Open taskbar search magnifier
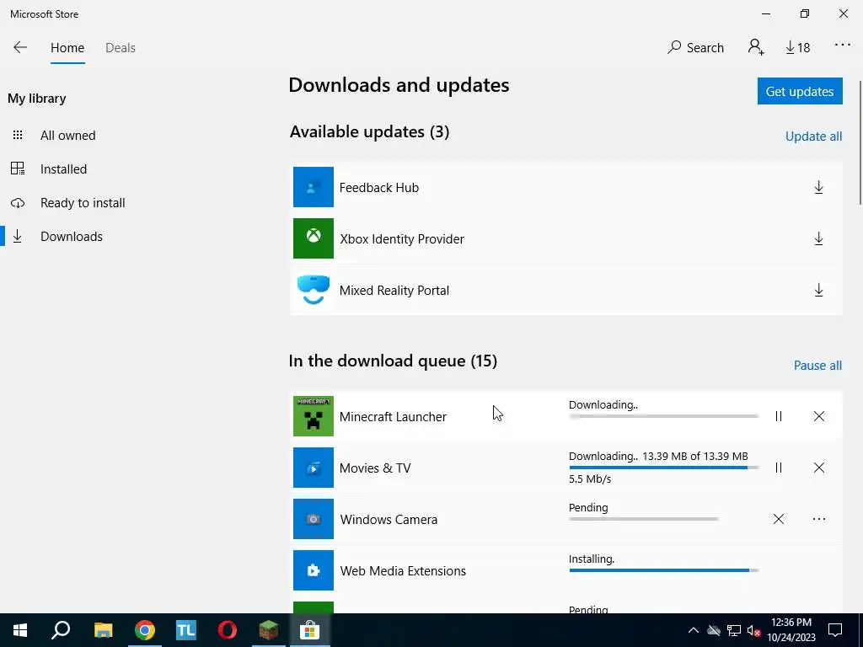This screenshot has width=863, height=647. tap(61, 630)
